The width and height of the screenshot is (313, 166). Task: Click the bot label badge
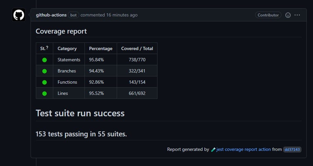point(73,15)
